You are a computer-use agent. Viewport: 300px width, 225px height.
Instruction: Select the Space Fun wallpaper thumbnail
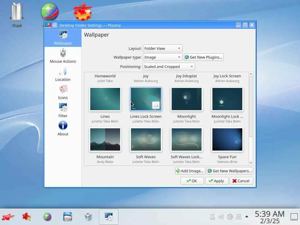coord(227,139)
